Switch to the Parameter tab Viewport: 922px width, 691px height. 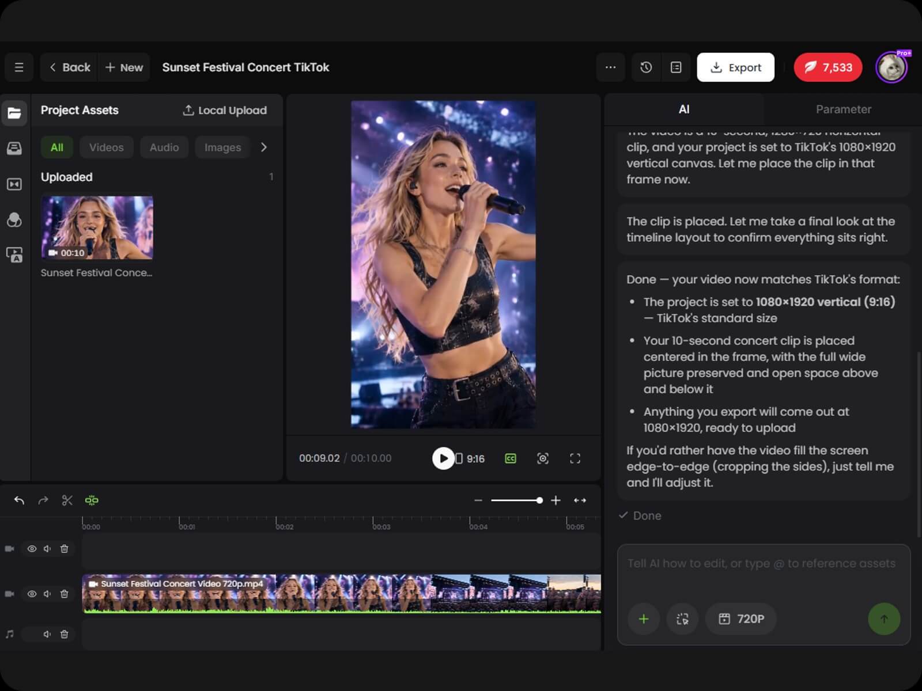pyautogui.click(x=844, y=109)
